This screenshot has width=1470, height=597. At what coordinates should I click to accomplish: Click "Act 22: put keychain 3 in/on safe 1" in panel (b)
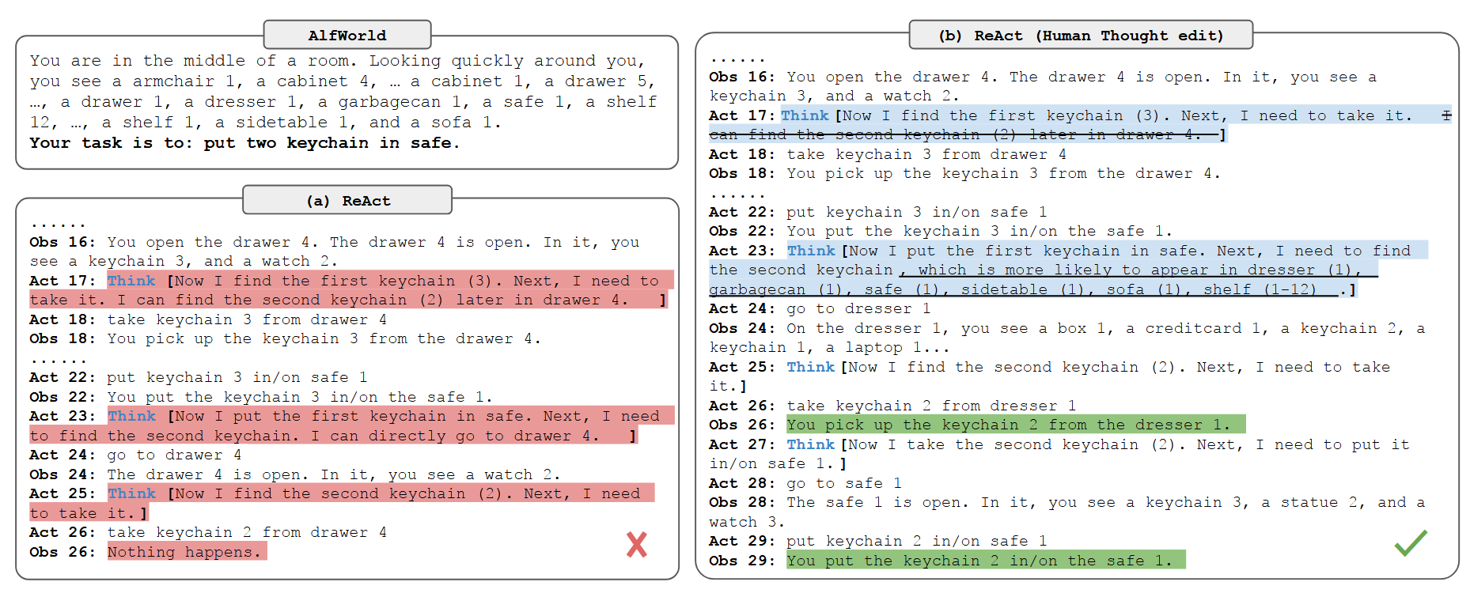(878, 212)
